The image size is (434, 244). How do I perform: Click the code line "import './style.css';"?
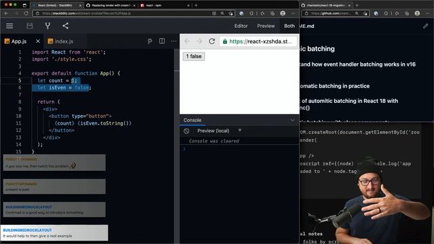[61, 59]
